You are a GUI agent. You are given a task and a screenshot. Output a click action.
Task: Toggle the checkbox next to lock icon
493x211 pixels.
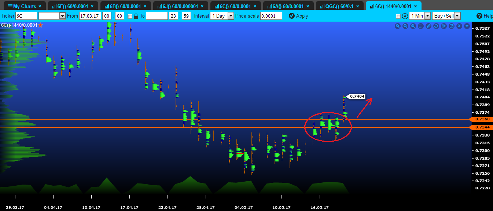[130, 16]
